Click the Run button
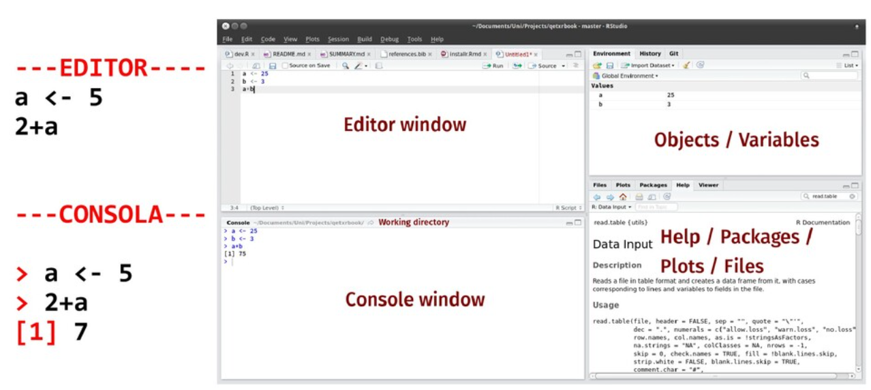 point(493,66)
